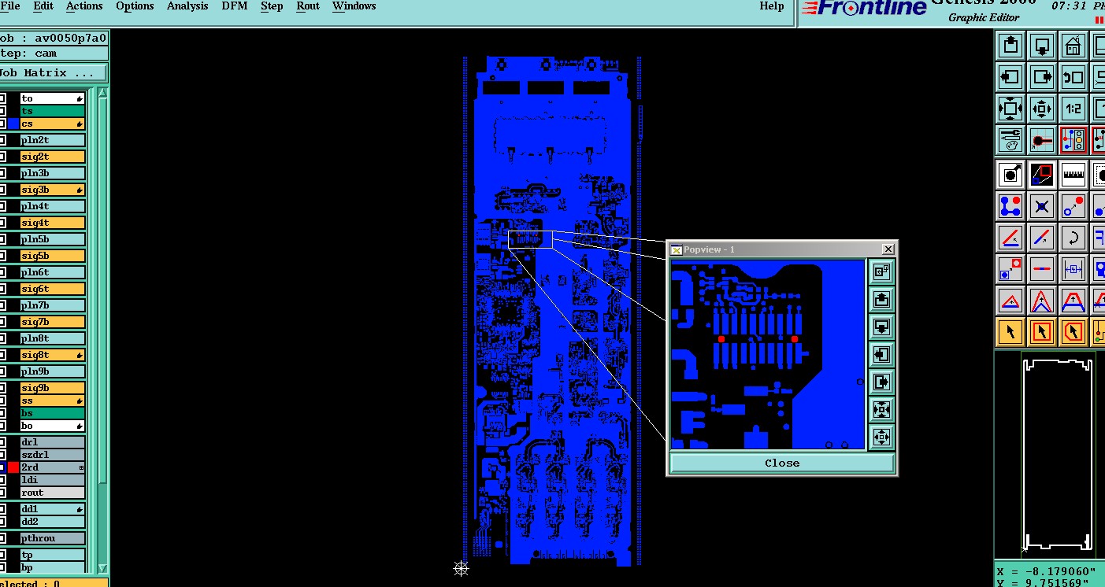This screenshot has height=587, width=1105.
Task: Click the Job Matrix button
Action: (x=54, y=72)
